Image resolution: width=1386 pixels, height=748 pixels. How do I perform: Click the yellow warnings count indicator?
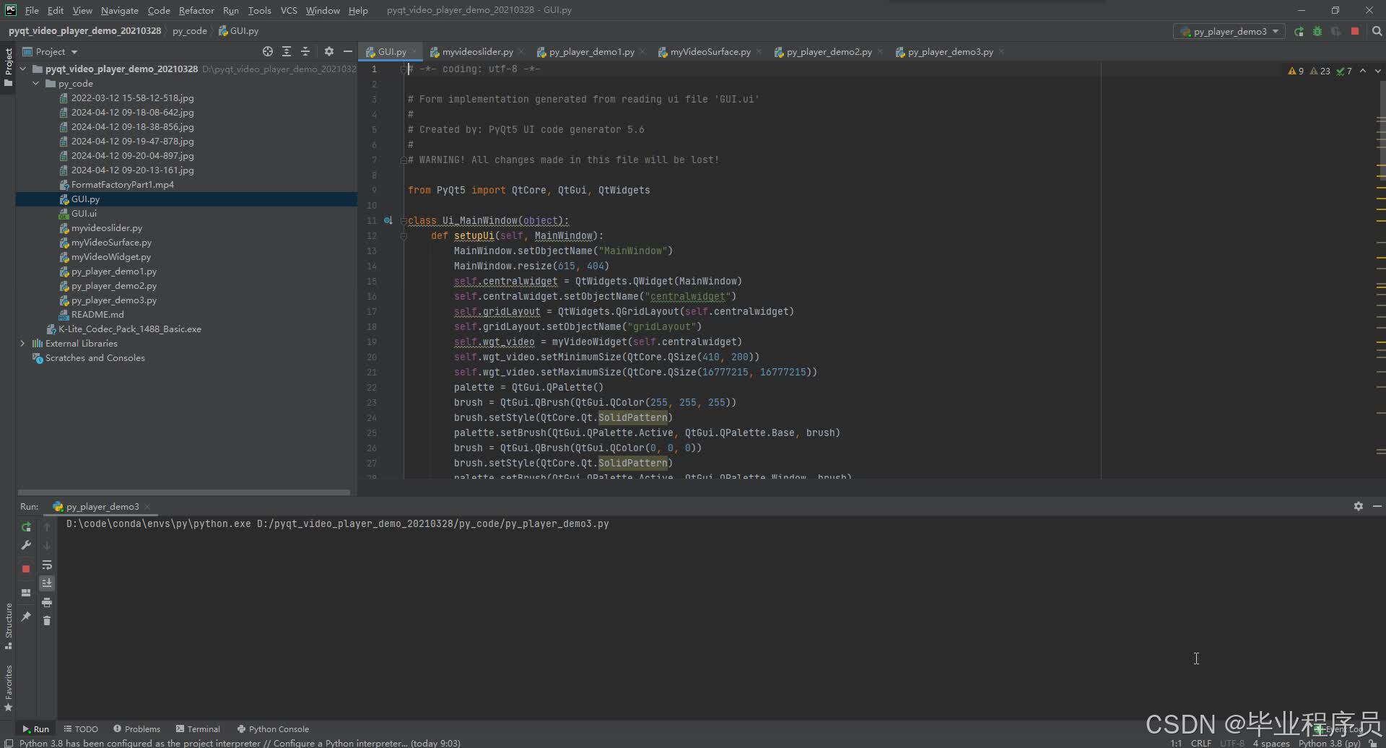1296,71
